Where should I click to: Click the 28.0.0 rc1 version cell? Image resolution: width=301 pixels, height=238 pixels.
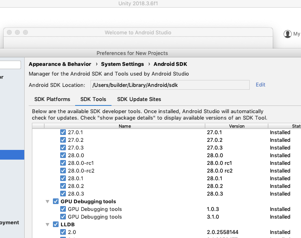(x=219, y=163)
